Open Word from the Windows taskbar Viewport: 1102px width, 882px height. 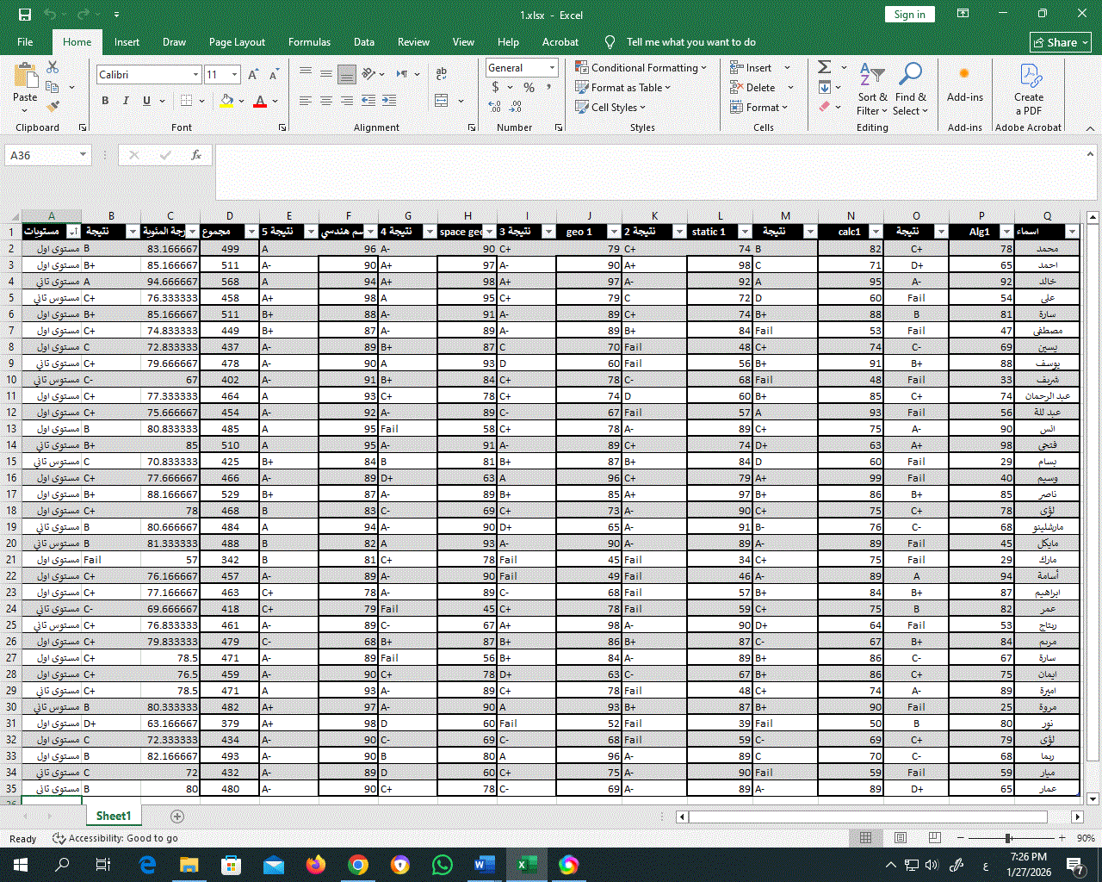[484, 865]
